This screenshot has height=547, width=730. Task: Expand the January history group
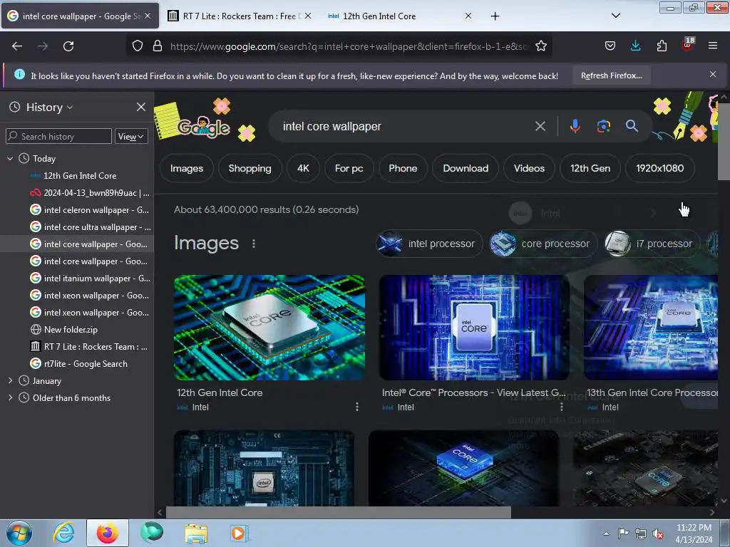(x=10, y=380)
